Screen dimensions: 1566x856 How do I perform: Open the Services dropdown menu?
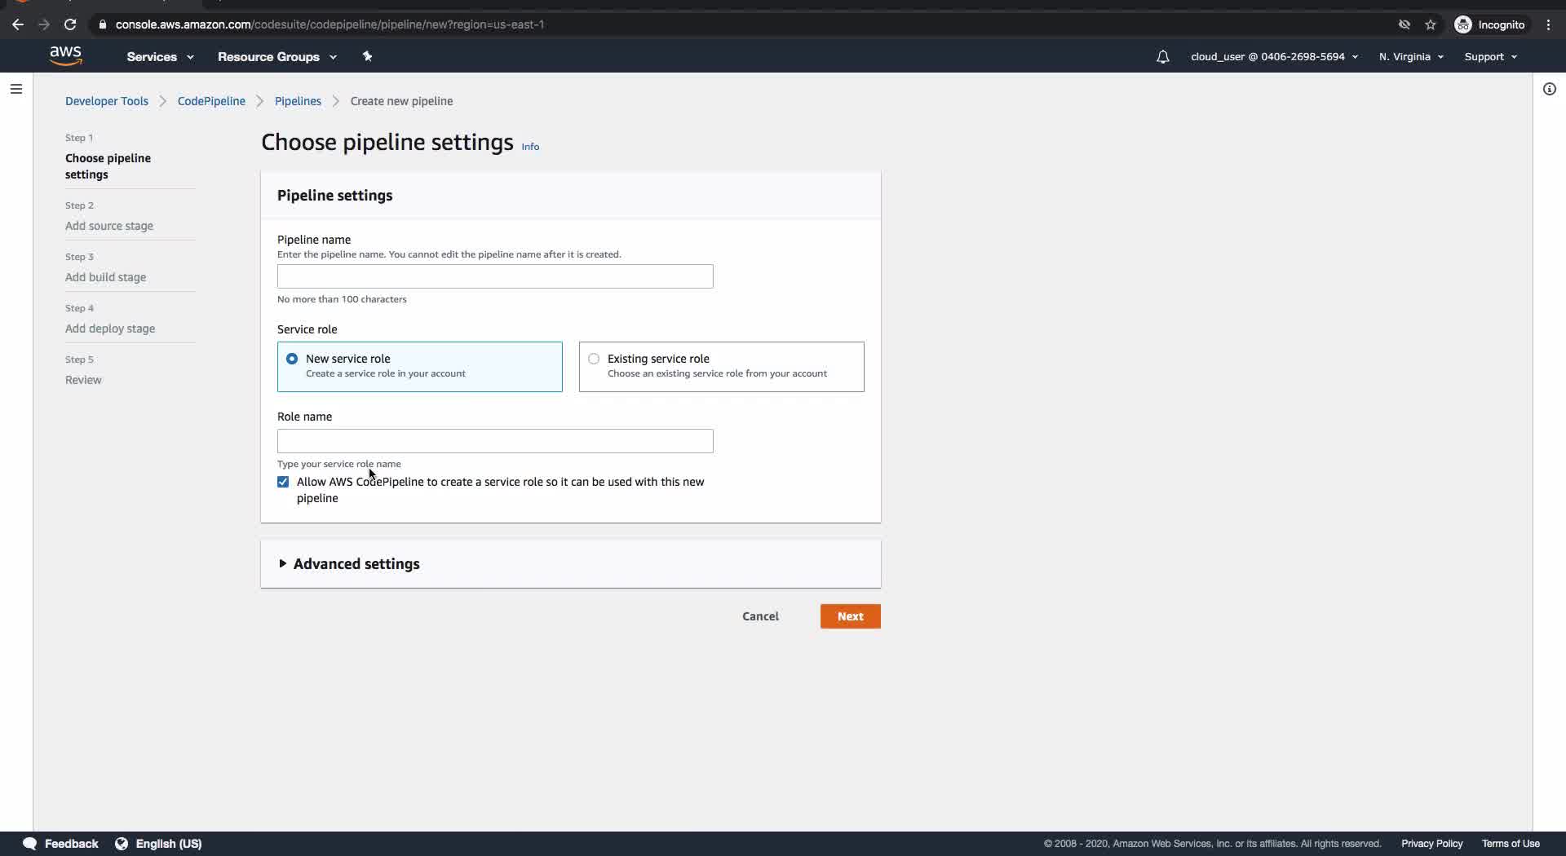(160, 56)
